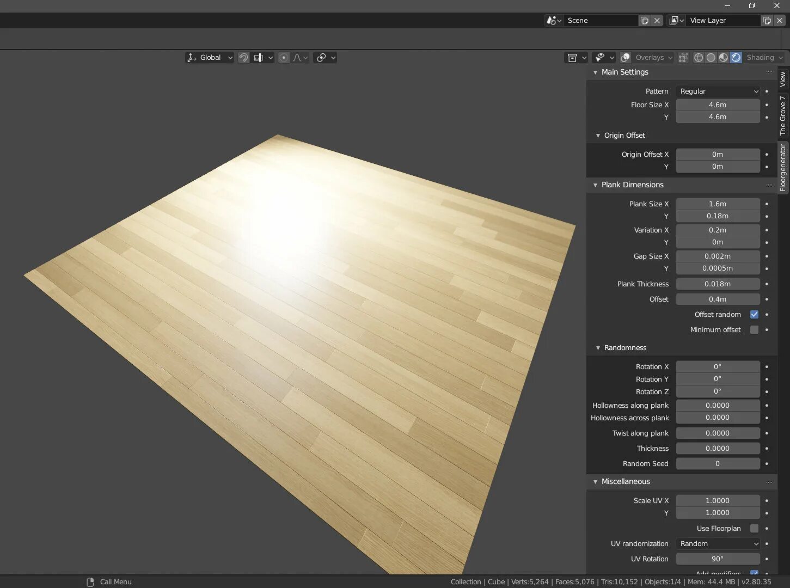Switch to Solid shading mode

pyautogui.click(x=711, y=57)
